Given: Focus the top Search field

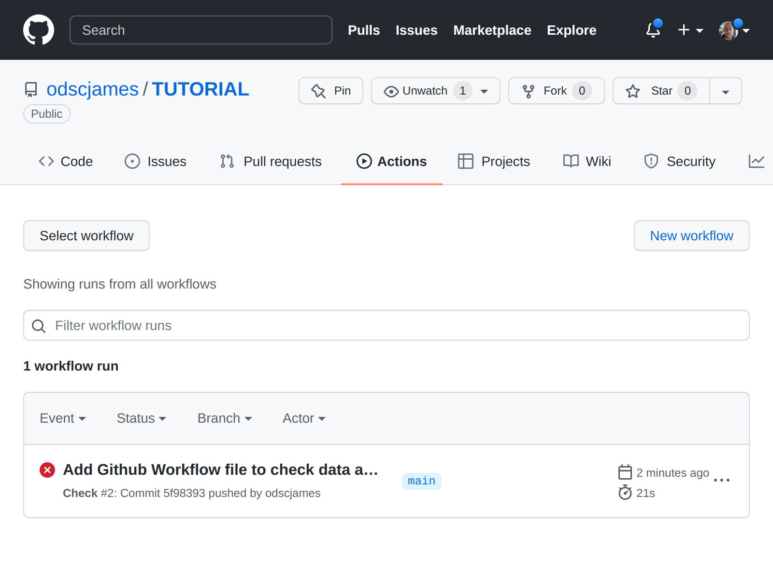Looking at the screenshot, I should (201, 30).
